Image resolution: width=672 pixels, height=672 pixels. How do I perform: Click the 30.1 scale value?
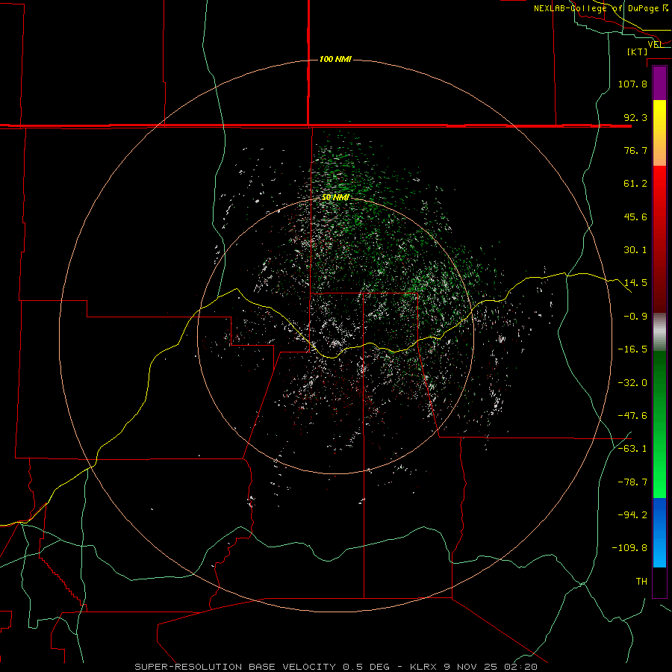pyautogui.click(x=635, y=250)
